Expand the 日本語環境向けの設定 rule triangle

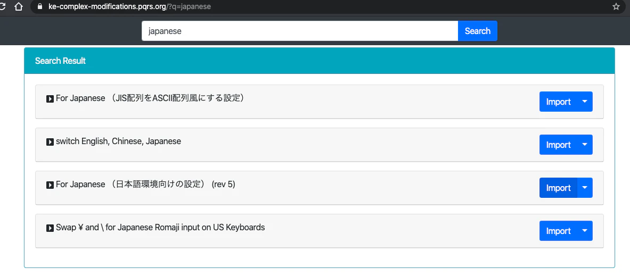(50, 185)
